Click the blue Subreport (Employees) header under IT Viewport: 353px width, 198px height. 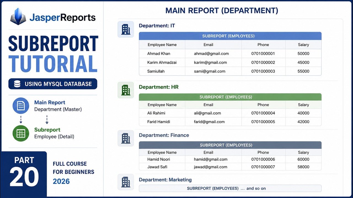[x=230, y=36]
